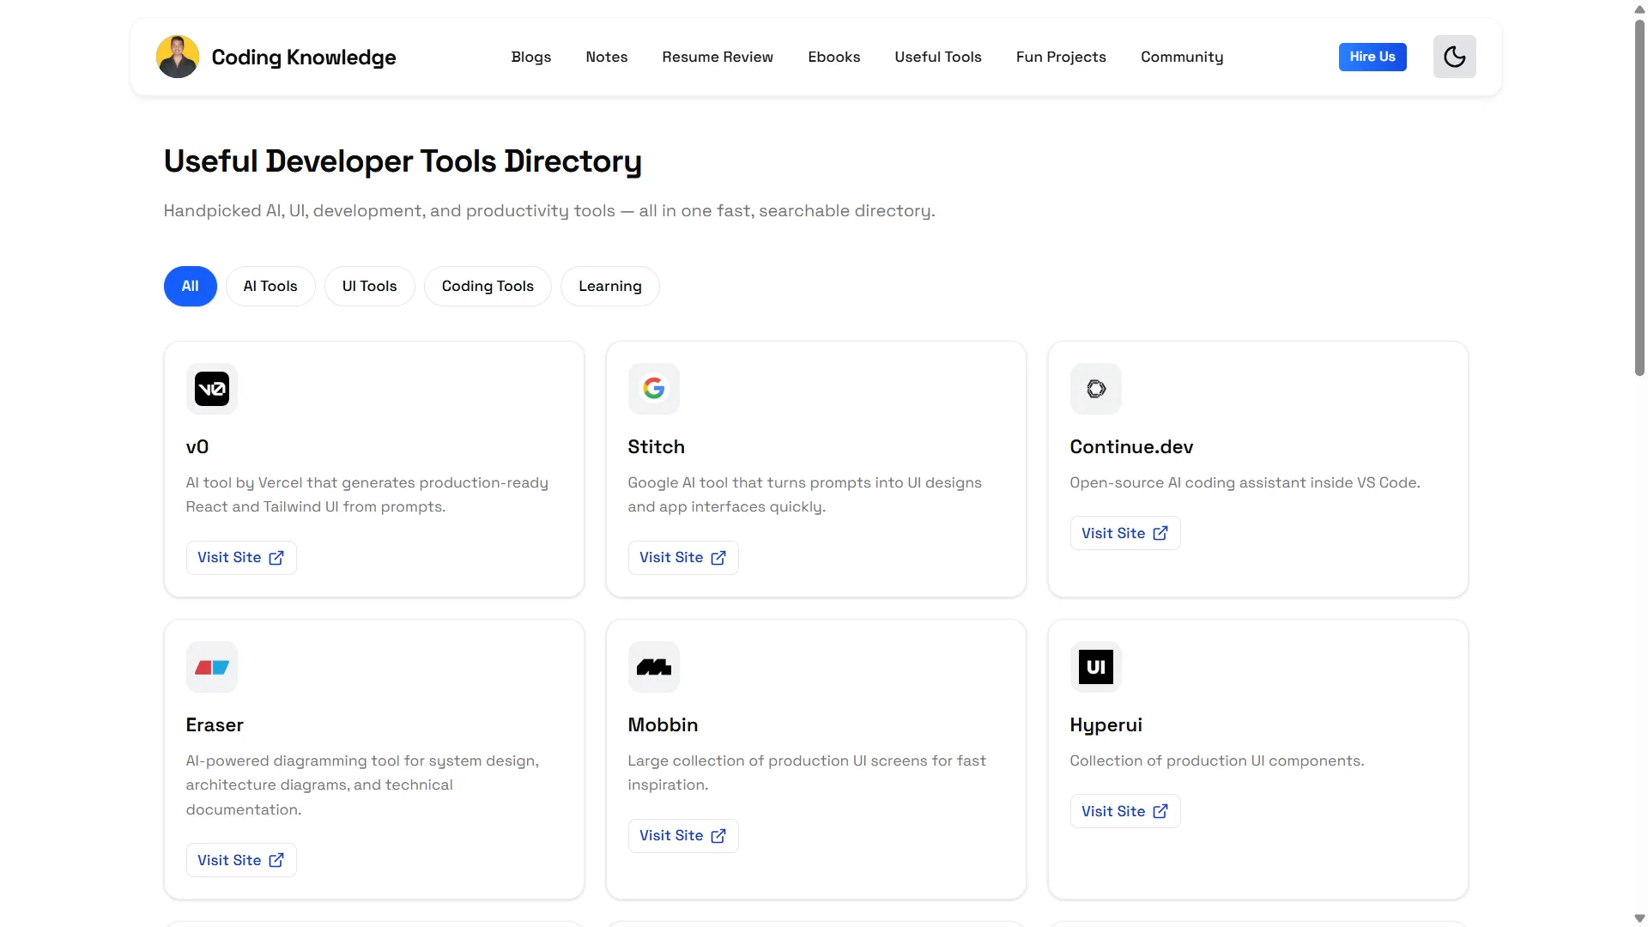The width and height of the screenshot is (1648, 927).
Task: Click the Eraser logo icon
Action: pyautogui.click(x=212, y=667)
